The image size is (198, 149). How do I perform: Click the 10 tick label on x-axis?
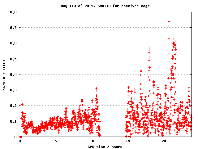[91, 141]
